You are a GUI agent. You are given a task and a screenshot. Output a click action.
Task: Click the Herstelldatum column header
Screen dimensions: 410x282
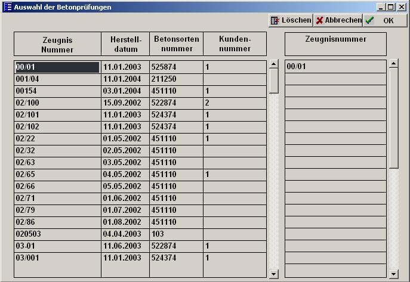coord(125,44)
